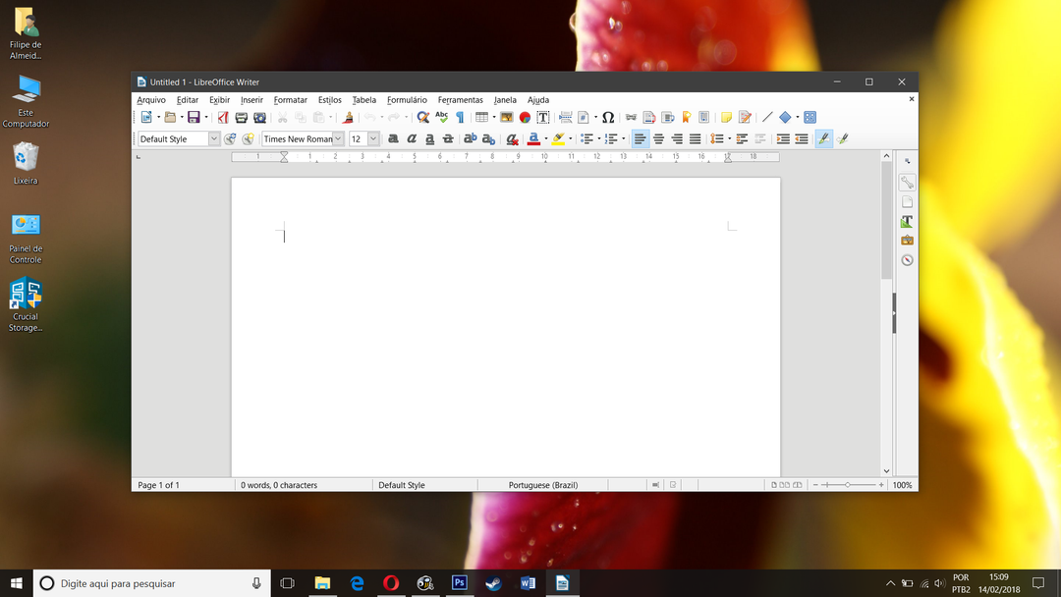
Task: Open the spelling check tool
Action: [x=441, y=117]
